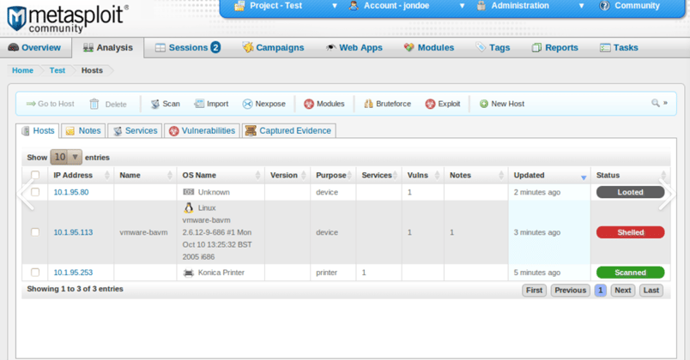Change the show entries count dropdown

tap(66, 157)
